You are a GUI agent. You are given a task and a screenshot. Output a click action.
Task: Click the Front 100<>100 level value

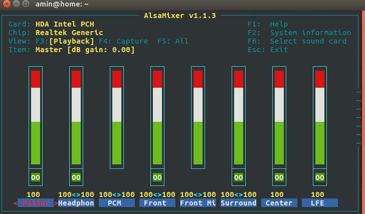157,194
